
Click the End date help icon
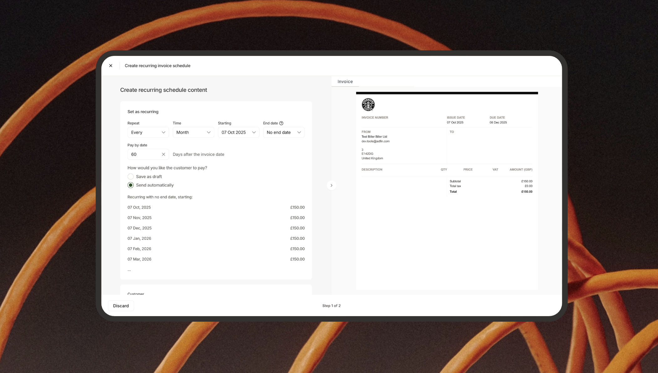tap(281, 123)
